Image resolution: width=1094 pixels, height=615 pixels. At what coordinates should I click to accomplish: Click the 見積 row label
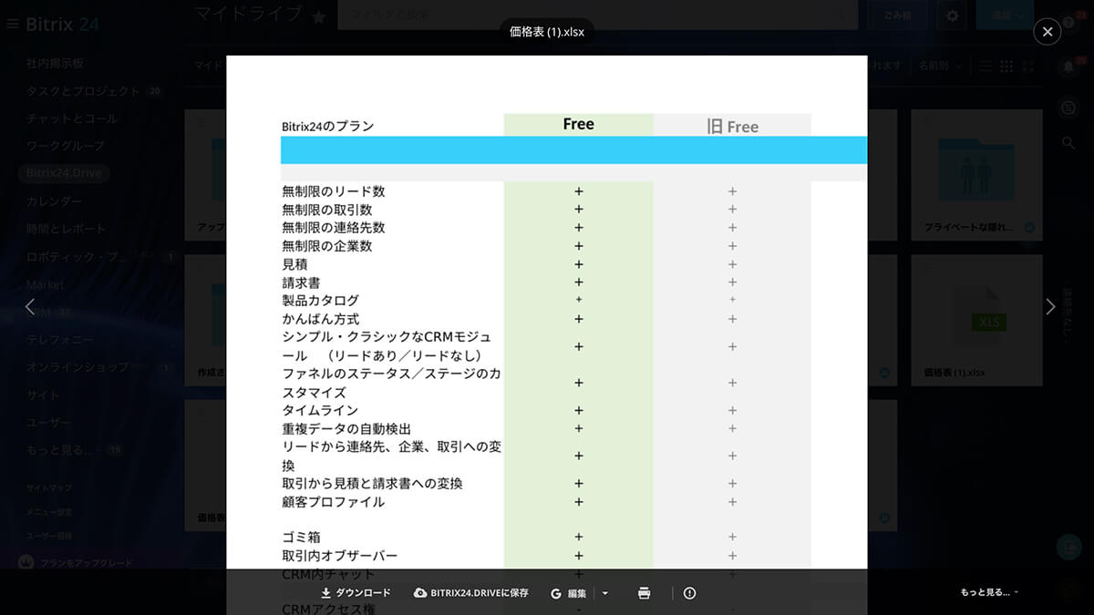pos(294,264)
